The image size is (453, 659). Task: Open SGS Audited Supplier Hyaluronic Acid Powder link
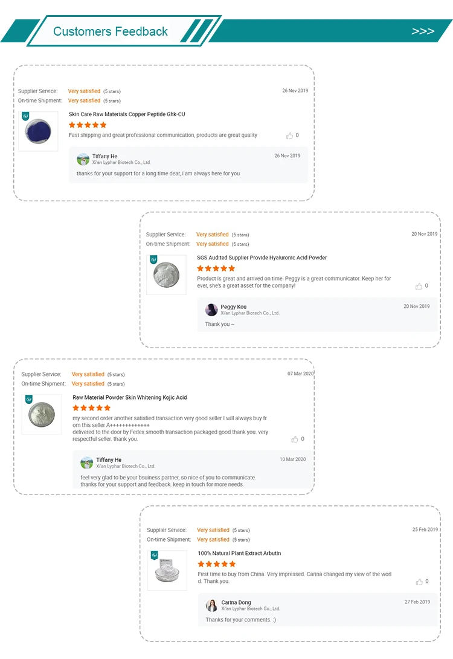262,258
